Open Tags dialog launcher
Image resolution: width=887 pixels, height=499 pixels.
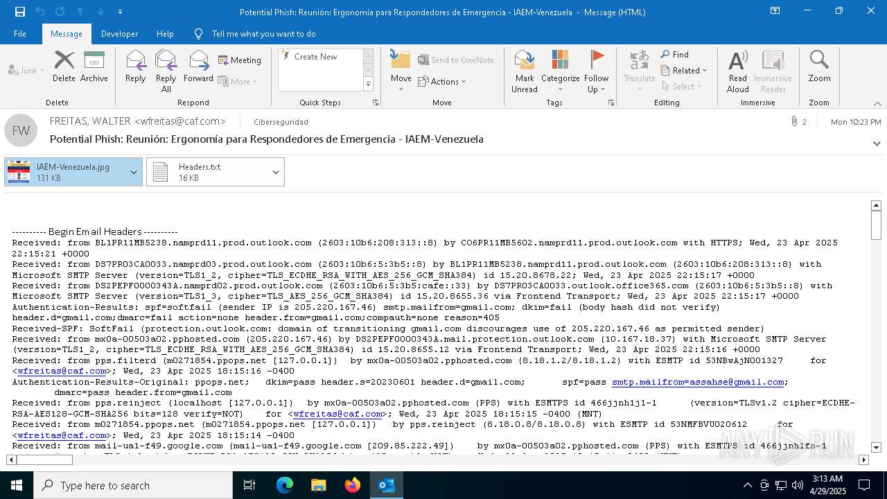pos(611,103)
